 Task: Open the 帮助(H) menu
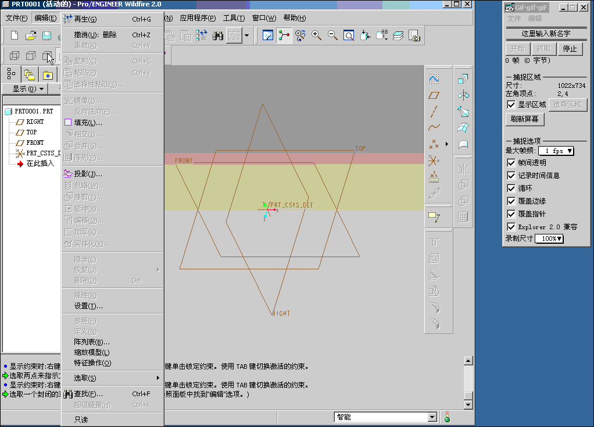[x=294, y=18]
